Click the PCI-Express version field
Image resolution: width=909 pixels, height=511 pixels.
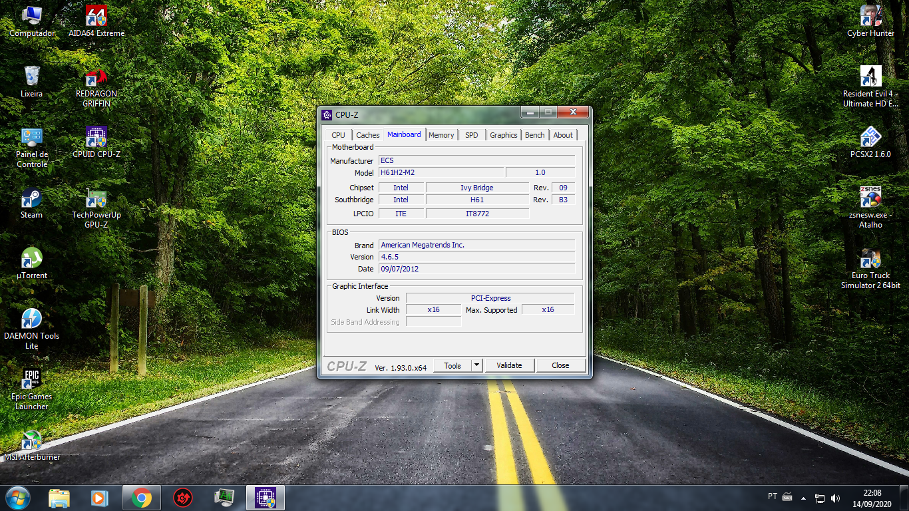click(490, 298)
